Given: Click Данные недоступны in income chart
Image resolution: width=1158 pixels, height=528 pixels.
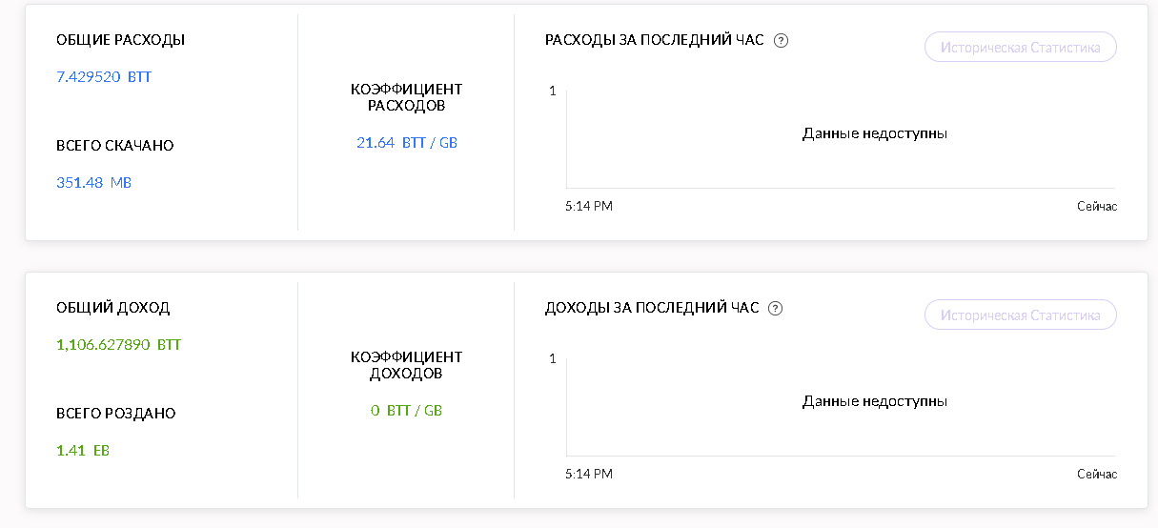Looking at the screenshot, I should 874,401.
